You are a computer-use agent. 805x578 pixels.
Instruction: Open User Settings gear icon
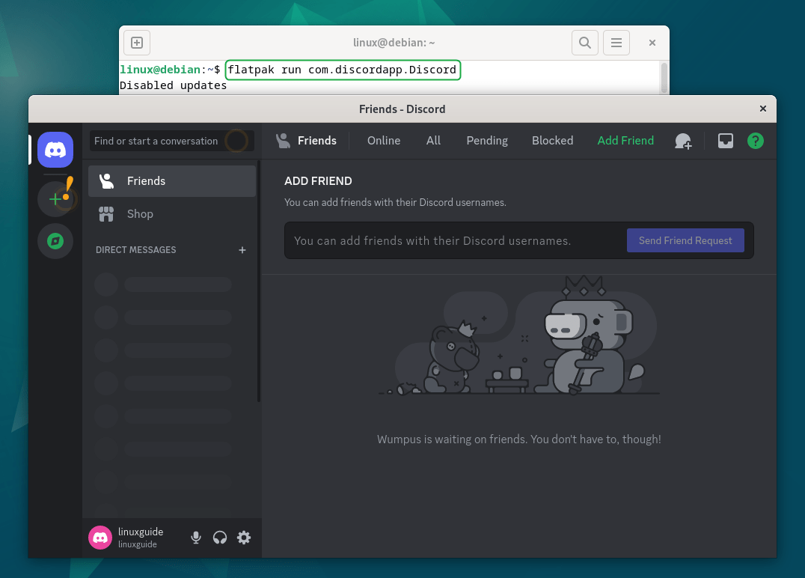pos(244,538)
